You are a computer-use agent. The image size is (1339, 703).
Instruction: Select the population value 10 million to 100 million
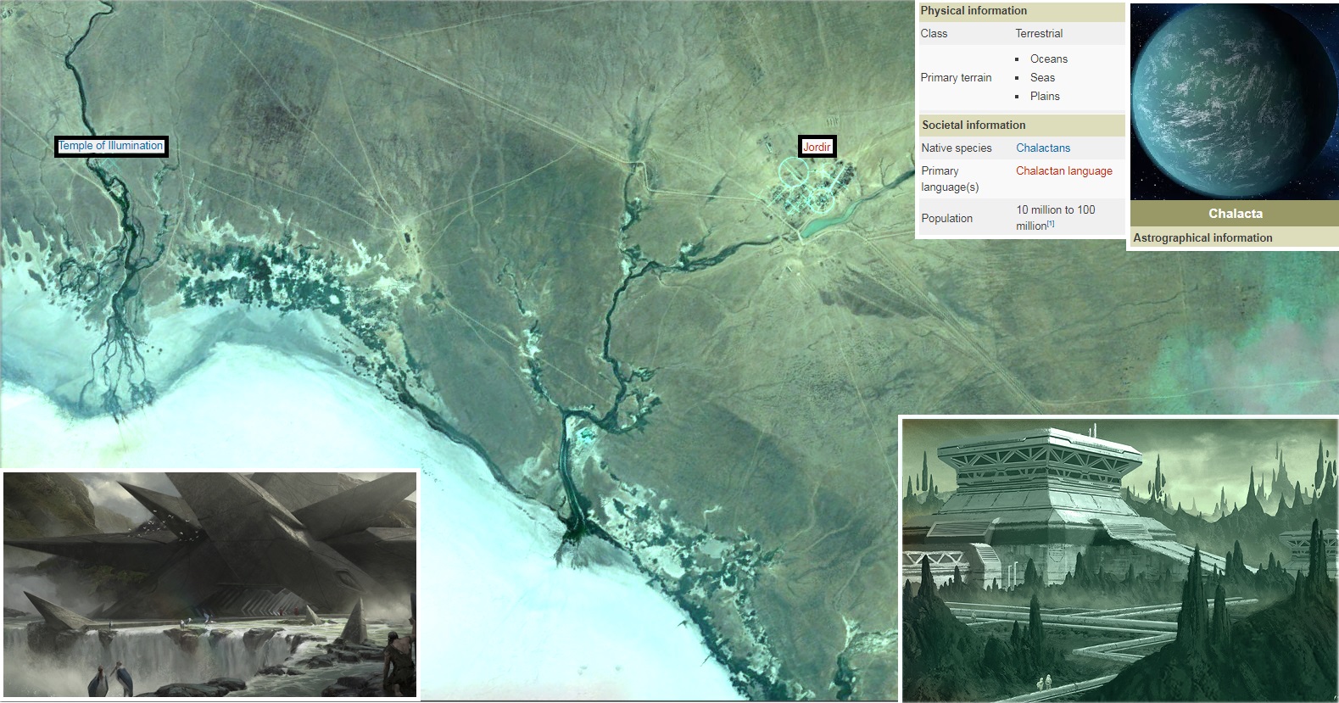click(x=1055, y=209)
